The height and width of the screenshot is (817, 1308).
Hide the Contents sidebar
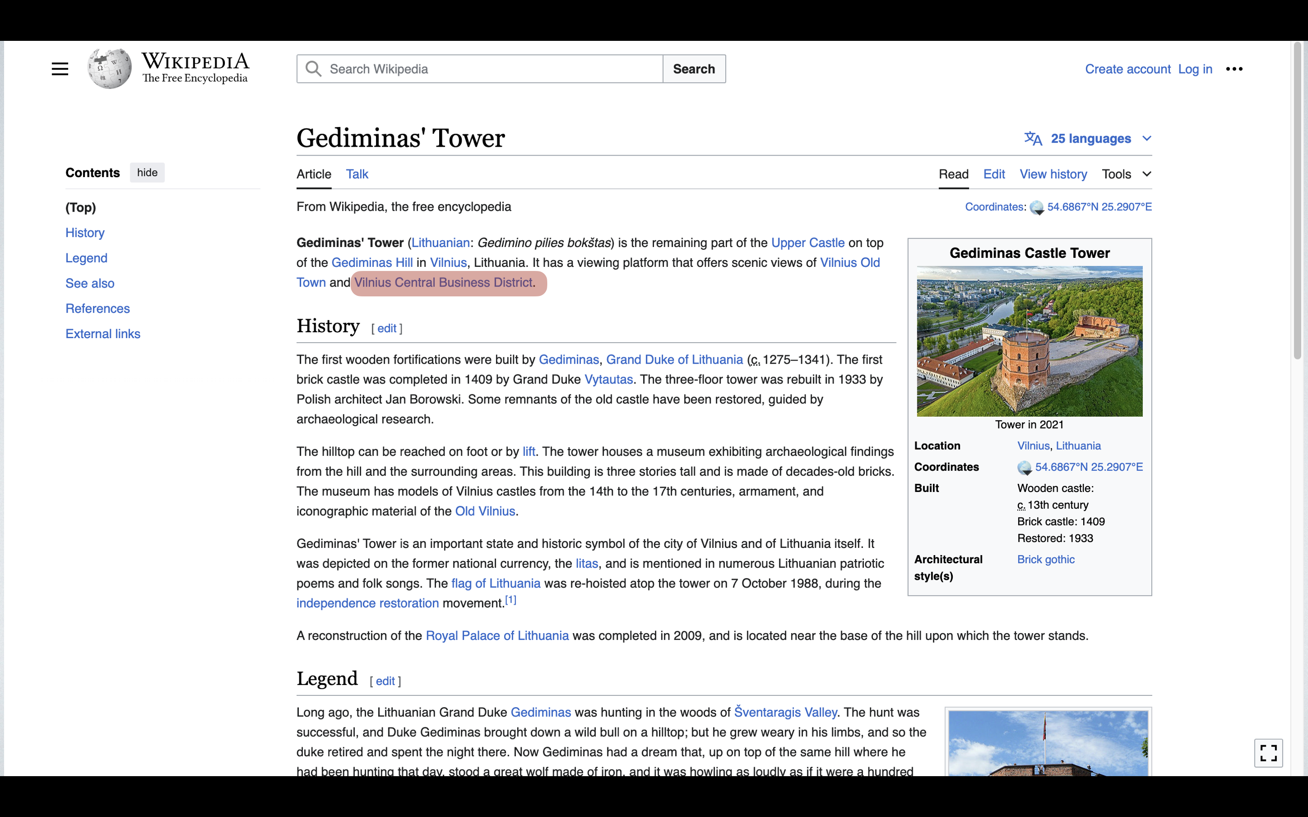coord(147,173)
